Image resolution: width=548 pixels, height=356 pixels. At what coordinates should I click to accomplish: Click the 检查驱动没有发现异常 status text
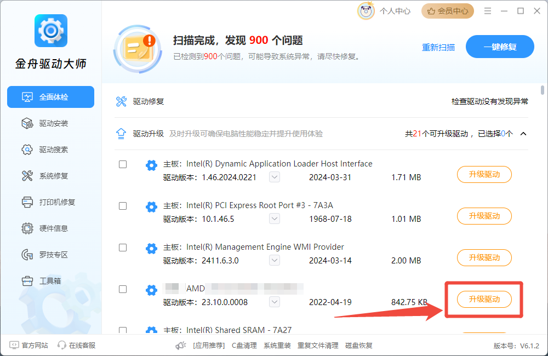coord(489,102)
